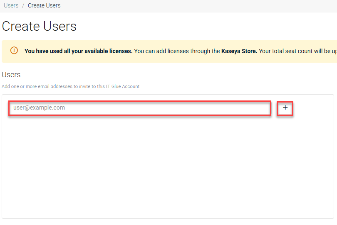
Task: Focus the user@example.com email input field
Action: tap(139, 108)
